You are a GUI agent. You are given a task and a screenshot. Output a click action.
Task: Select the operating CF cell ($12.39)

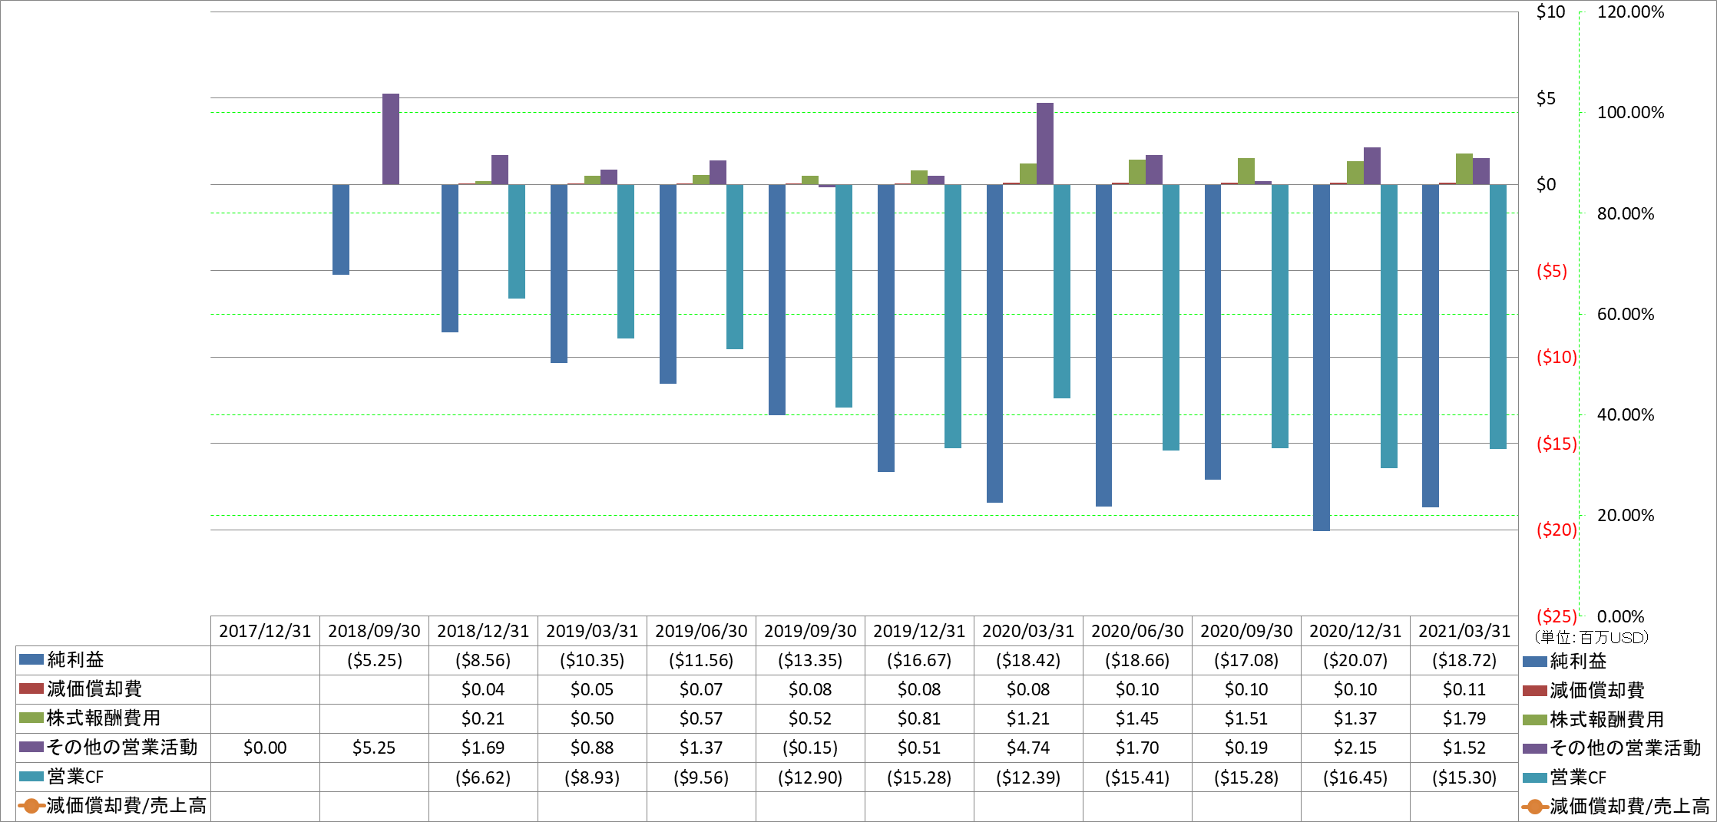tap(1028, 777)
